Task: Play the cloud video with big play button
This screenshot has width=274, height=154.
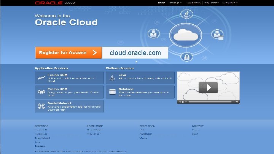Action: click(x=208, y=87)
